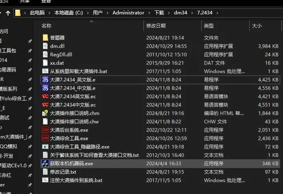Image resolution: width=283 pixels, height=194 pixels.
Task: Click icon of 关于繁体系统下如何查看大漠接口文档.txt
Action: point(45,155)
